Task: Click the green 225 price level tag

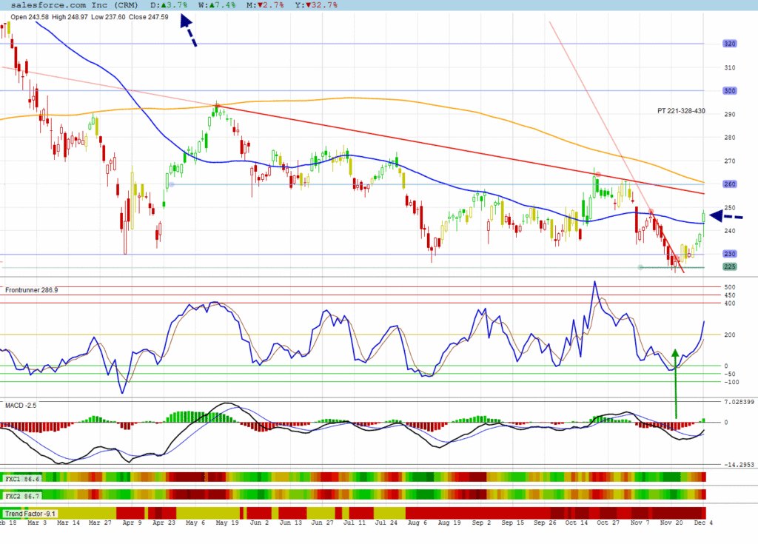Action: pyautogui.click(x=730, y=266)
